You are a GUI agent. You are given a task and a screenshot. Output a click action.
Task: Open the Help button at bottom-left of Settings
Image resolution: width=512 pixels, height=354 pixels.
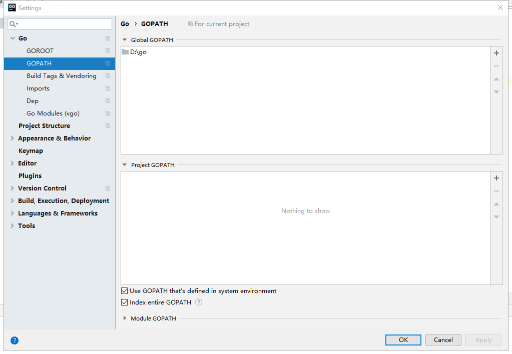pyautogui.click(x=15, y=340)
